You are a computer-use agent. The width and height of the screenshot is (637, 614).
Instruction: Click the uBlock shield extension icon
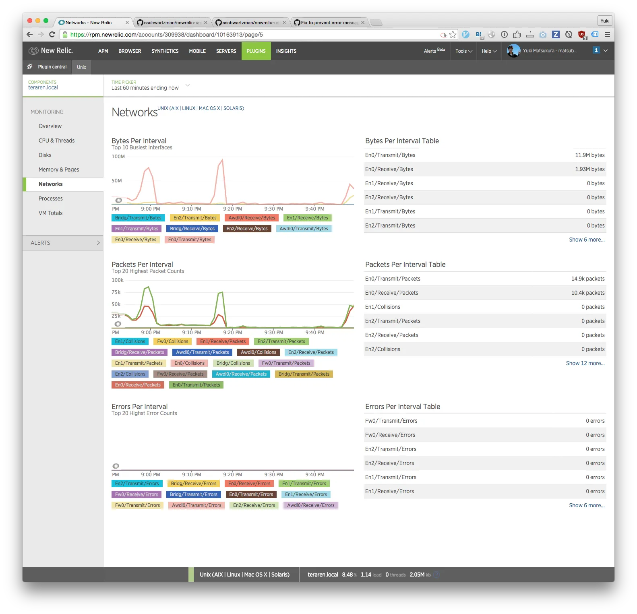point(582,35)
